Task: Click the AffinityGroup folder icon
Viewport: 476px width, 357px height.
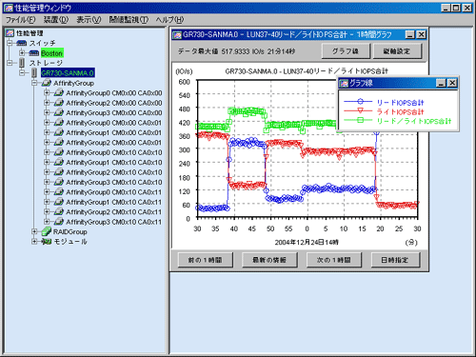Action: pos(47,83)
